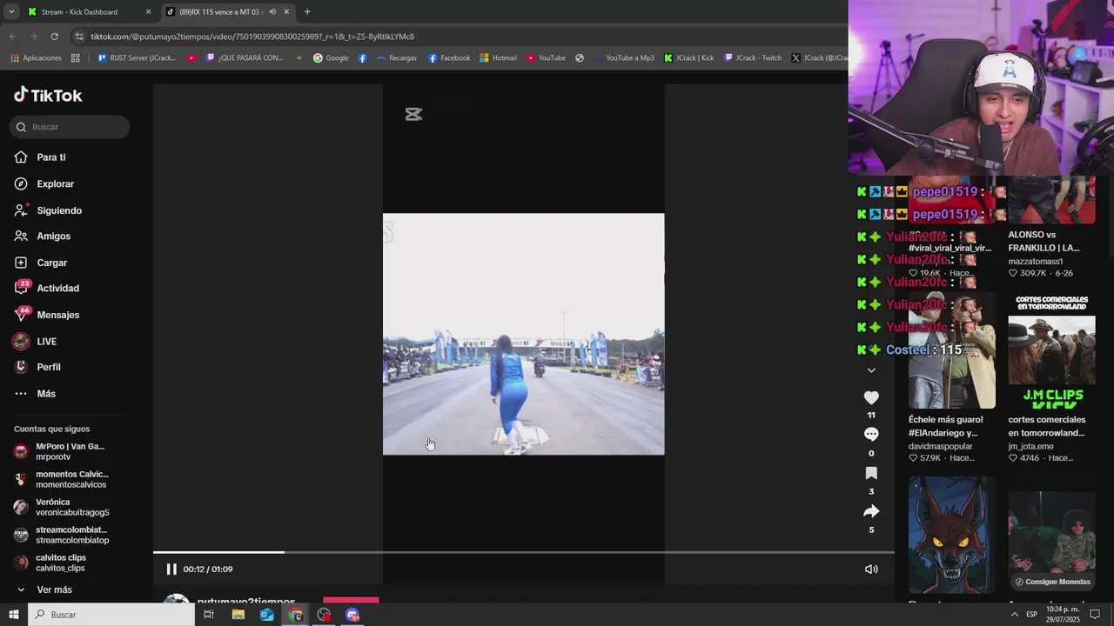This screenshot has height=626, width=1114.
Task: Go to Siguiendo feed
Action: click(x=48, y=210)
